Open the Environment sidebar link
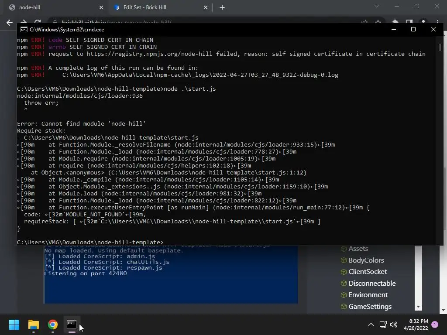Screen dimensions: 447x335 click(368, 295)
